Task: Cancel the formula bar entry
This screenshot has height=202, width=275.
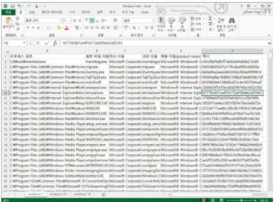Action: click(38, 43)
